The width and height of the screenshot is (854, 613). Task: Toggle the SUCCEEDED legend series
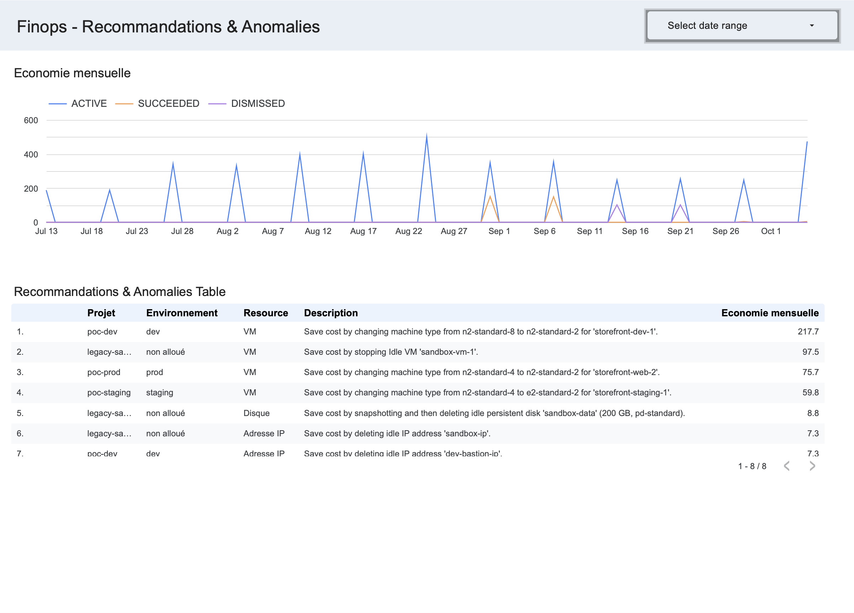click(x=157, y=104)
